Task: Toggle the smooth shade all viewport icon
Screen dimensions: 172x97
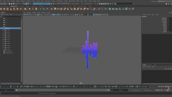Action: click(x=53, y=15)
